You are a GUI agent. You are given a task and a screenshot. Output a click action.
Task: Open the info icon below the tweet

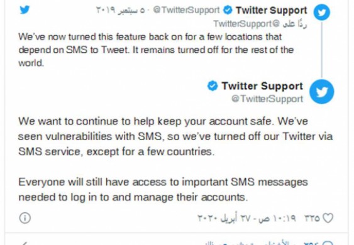pyautogui.click(x=25, y=218)
